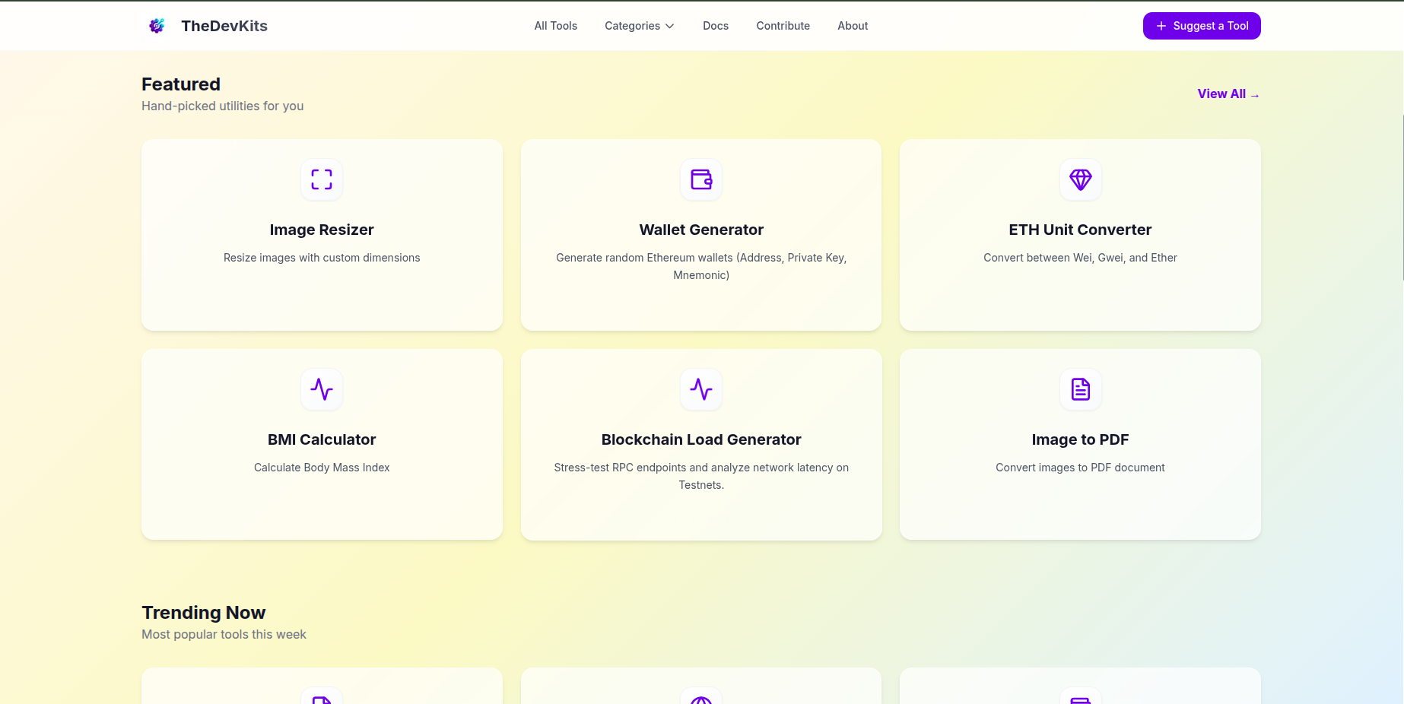The height and width of the screenshot is (704, 1404).
Task: Click the Blockchain Load Generator waveform icon
Action: [x=700, y=389]
